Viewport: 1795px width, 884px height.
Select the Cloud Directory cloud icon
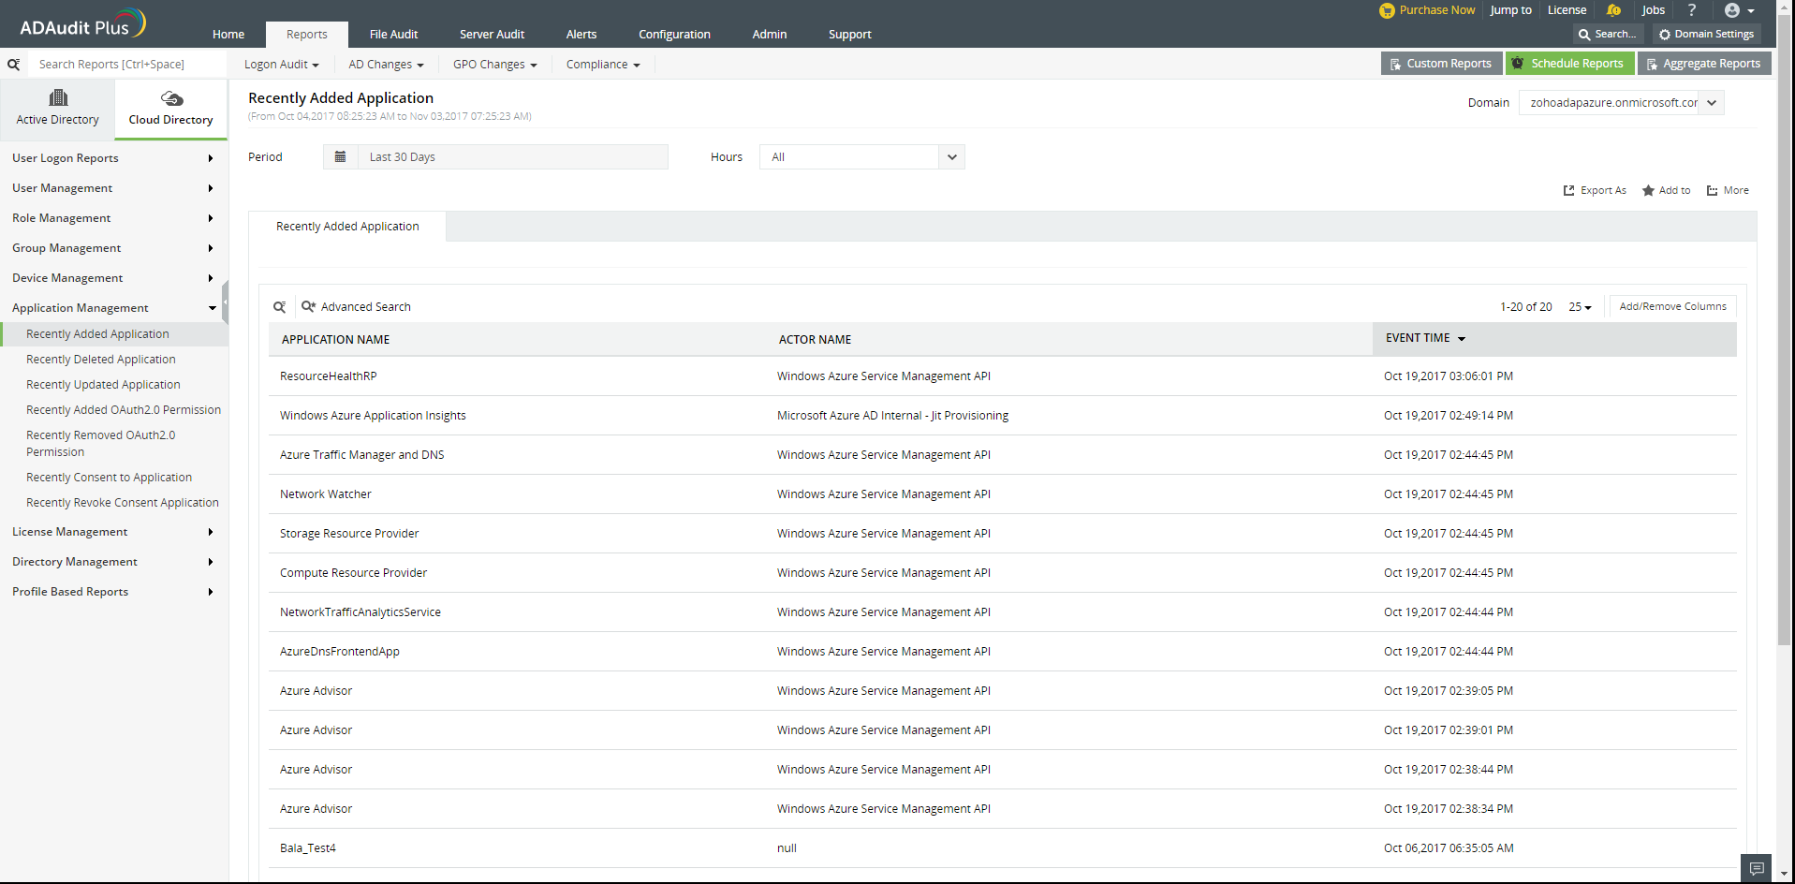click(171, 98)
